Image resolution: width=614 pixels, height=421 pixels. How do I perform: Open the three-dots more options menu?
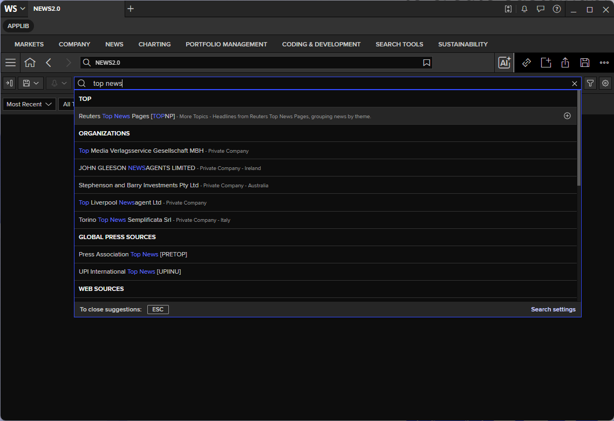coord(604,63)
